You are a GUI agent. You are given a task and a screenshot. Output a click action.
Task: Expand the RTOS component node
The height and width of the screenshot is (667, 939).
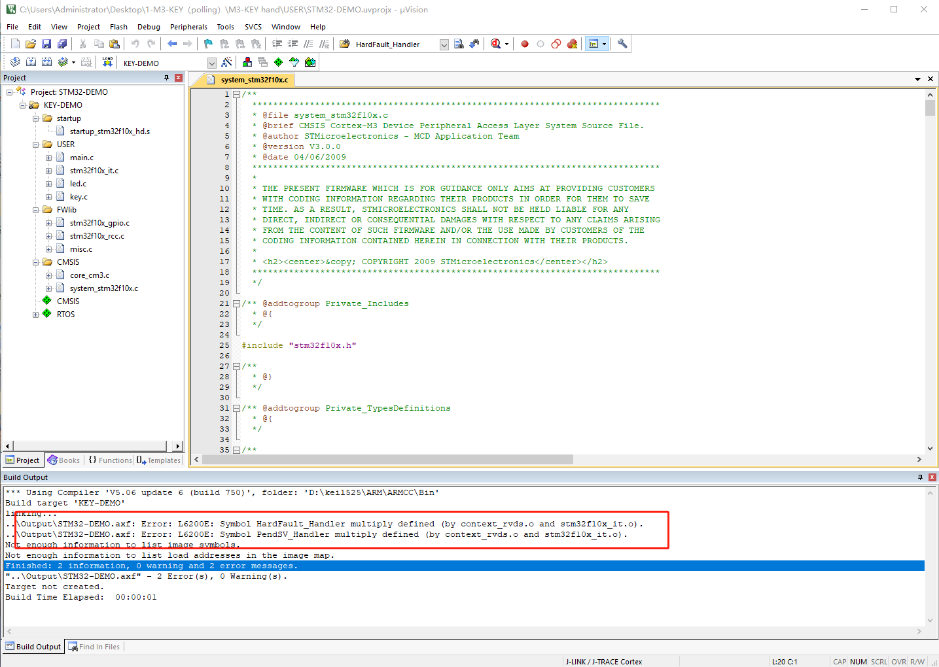pos(36,315)
